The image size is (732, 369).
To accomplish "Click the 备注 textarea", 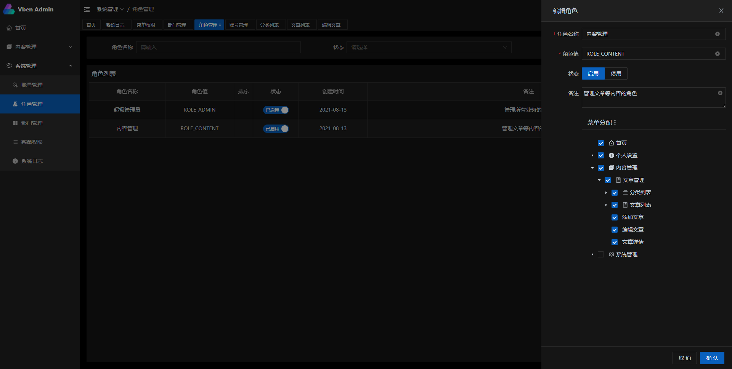I will click(x=653, y=97).
